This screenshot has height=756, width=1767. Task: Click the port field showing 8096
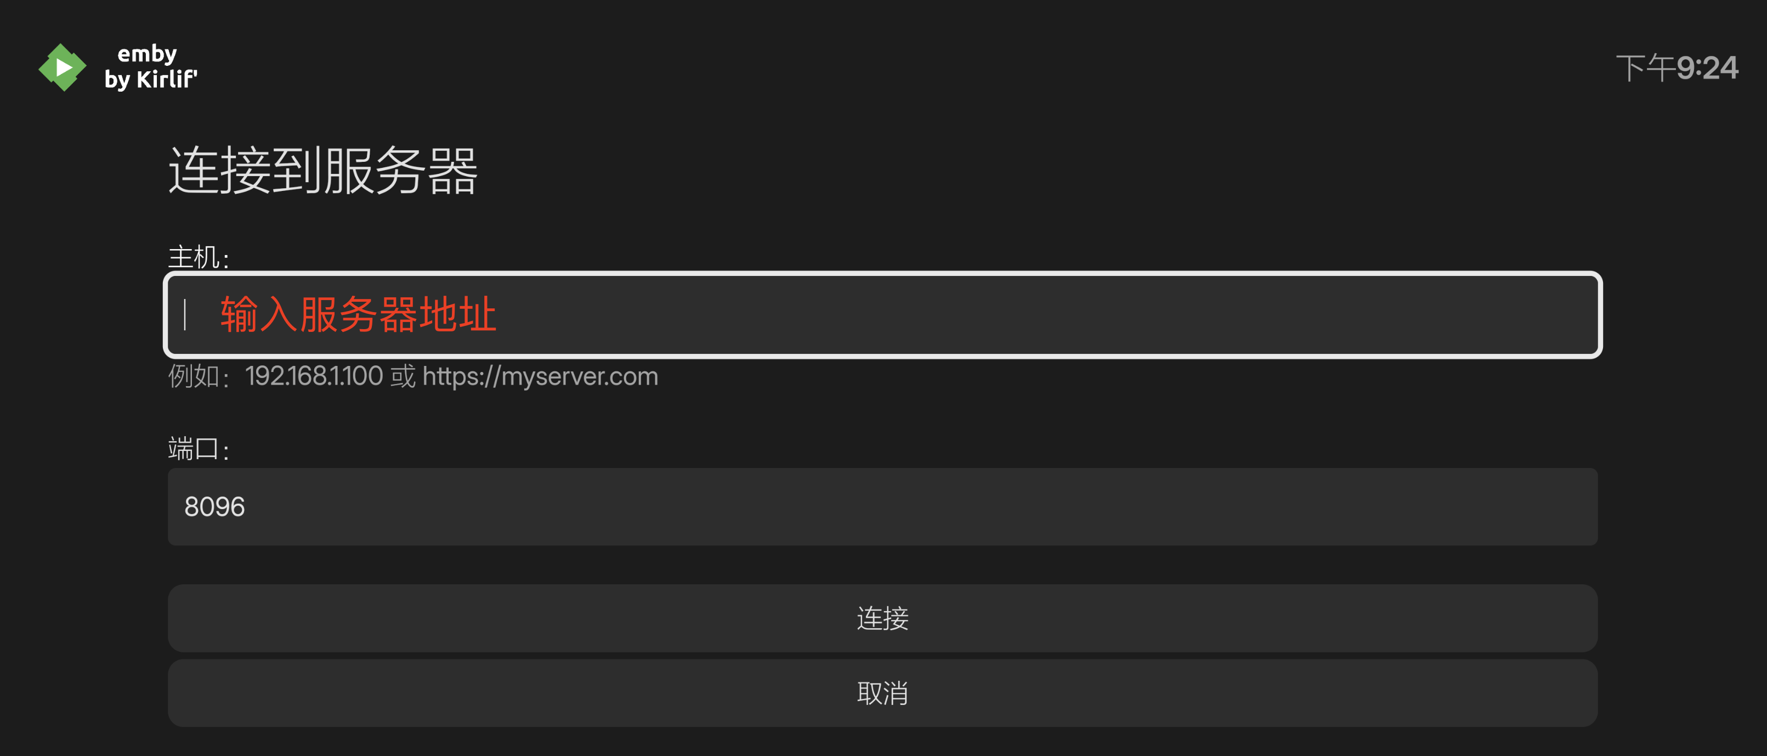(883, 507)
